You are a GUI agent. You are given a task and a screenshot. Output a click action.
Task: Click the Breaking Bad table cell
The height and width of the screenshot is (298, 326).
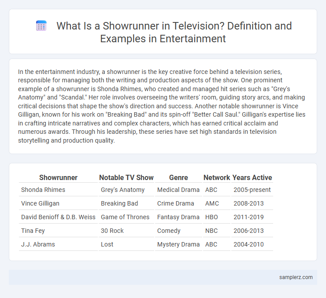pyautogui.click(x=126, y=203)
